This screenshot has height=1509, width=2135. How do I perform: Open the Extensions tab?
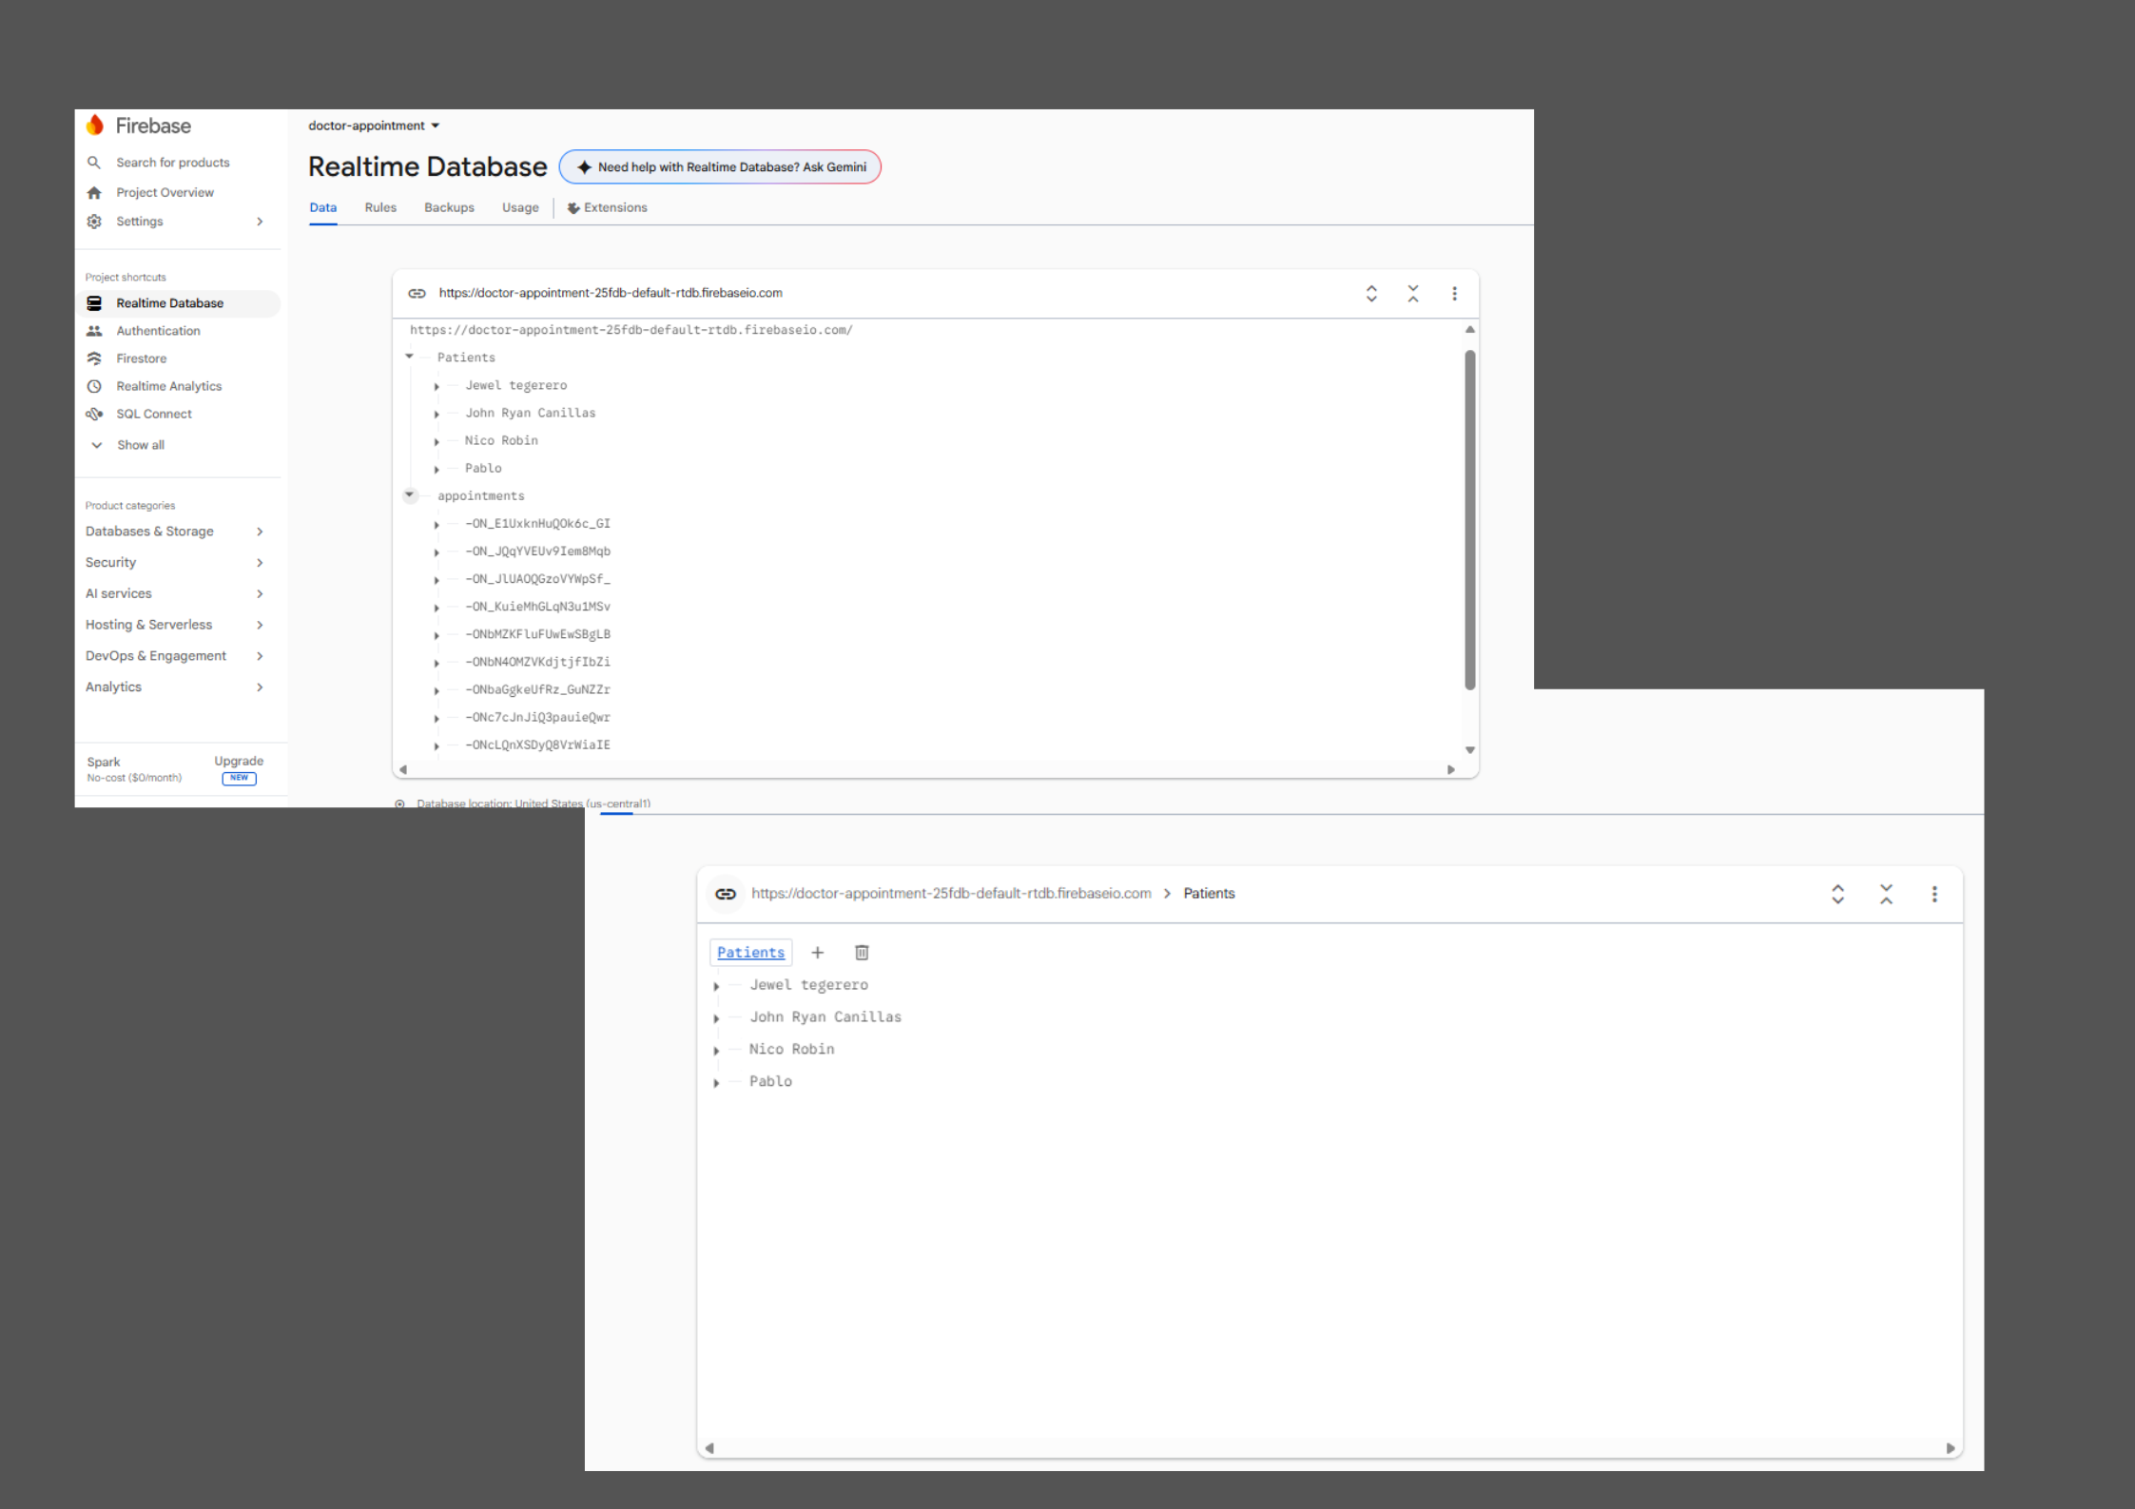608,208
